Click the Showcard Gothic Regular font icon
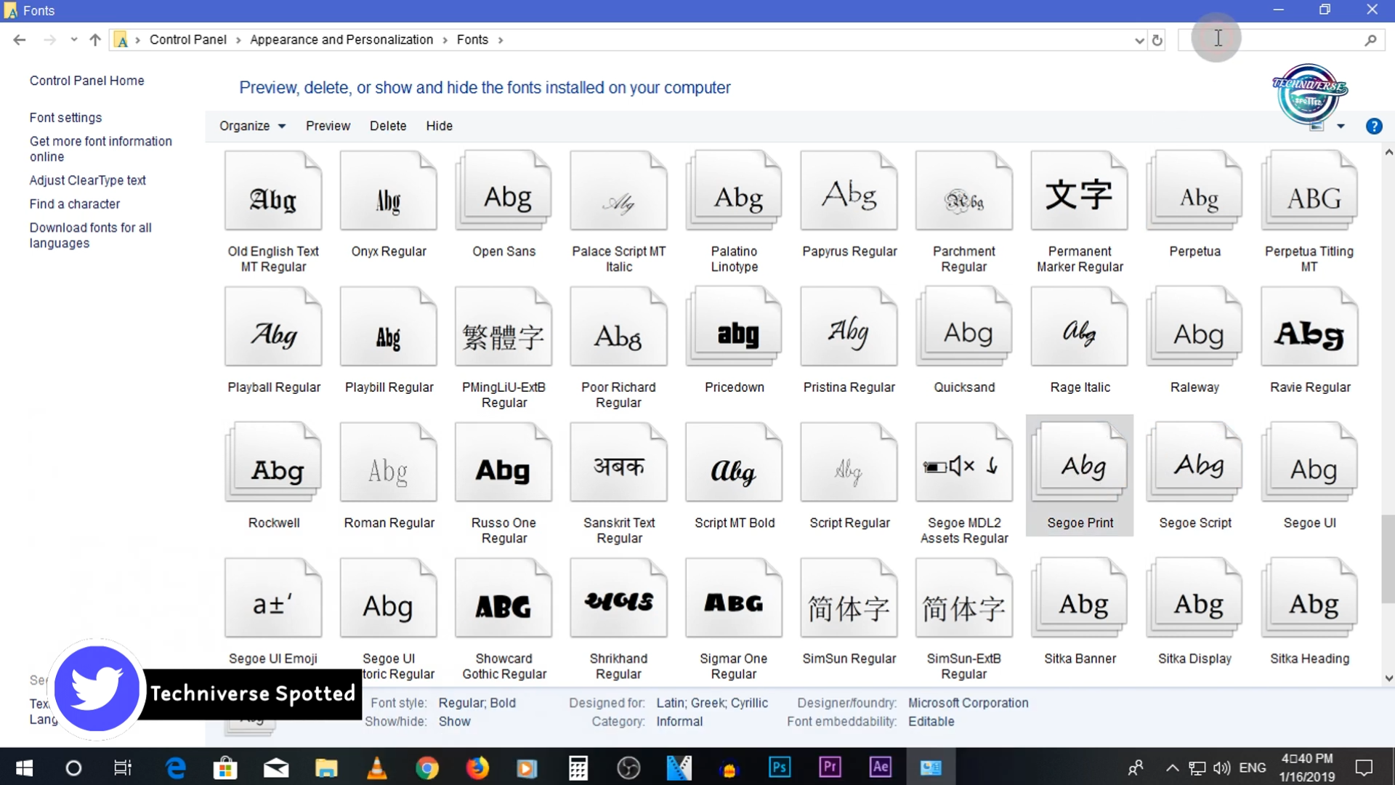The height and width of the screenshot is (785, 1395). coord(504,601)
